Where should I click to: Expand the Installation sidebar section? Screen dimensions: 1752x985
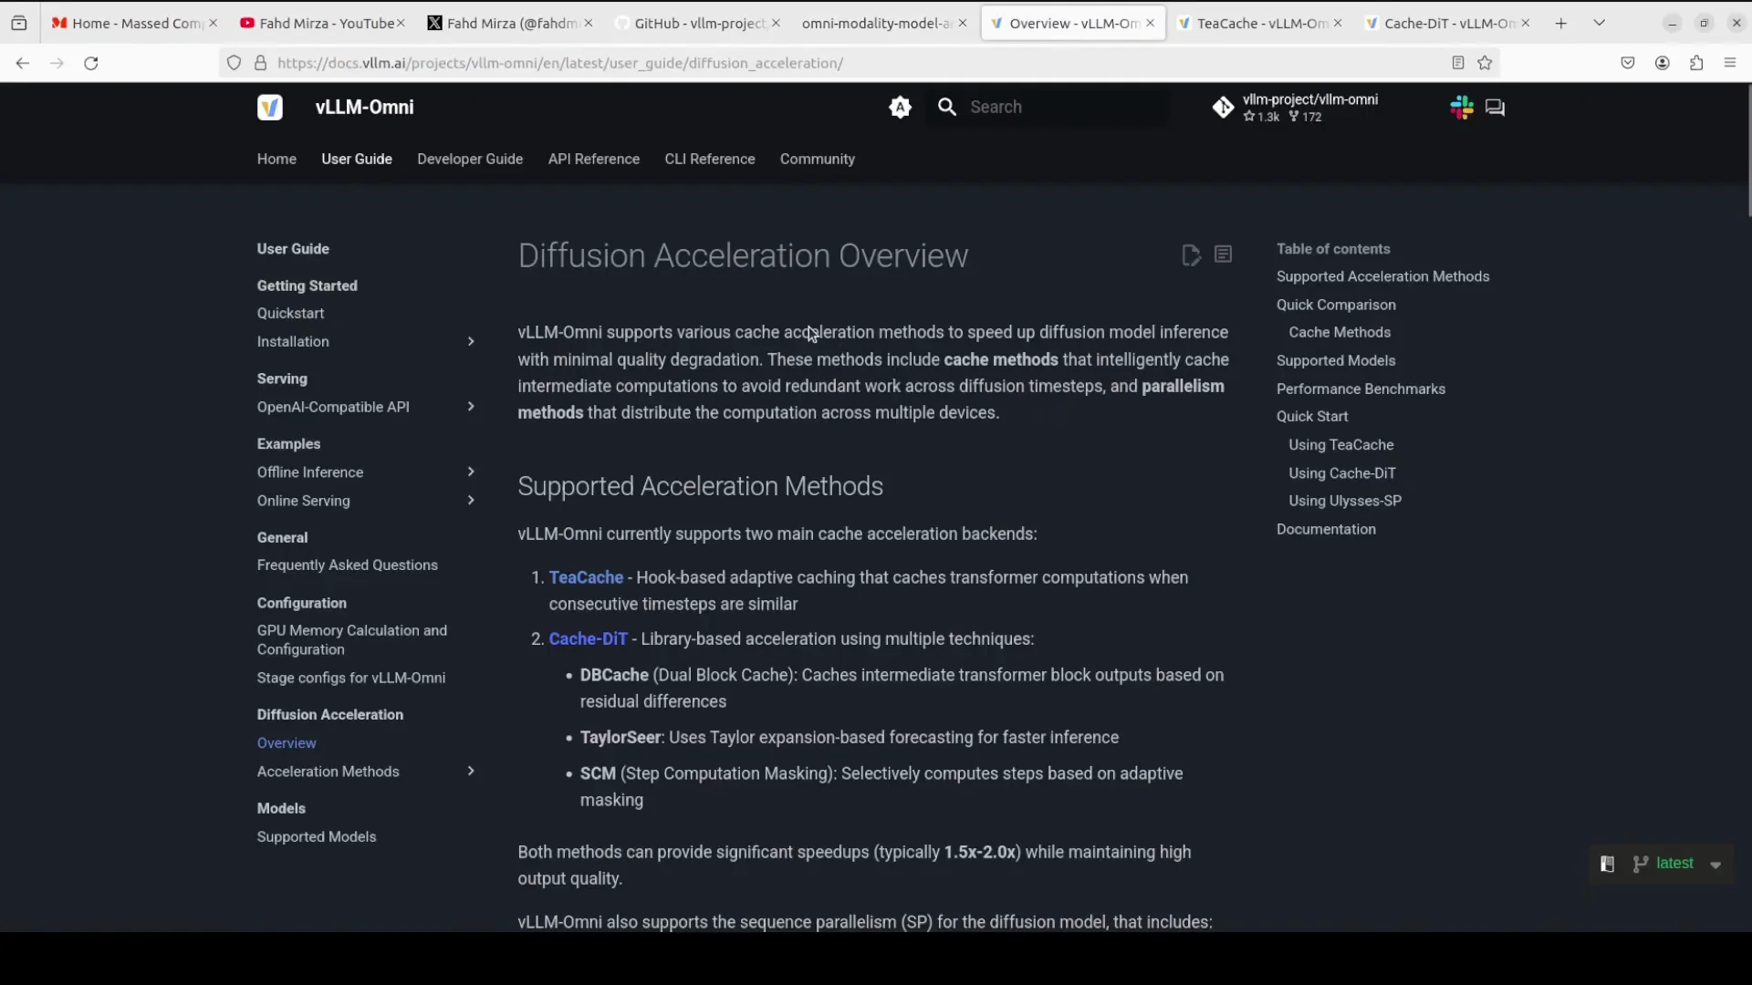click(x=471, y=342)
